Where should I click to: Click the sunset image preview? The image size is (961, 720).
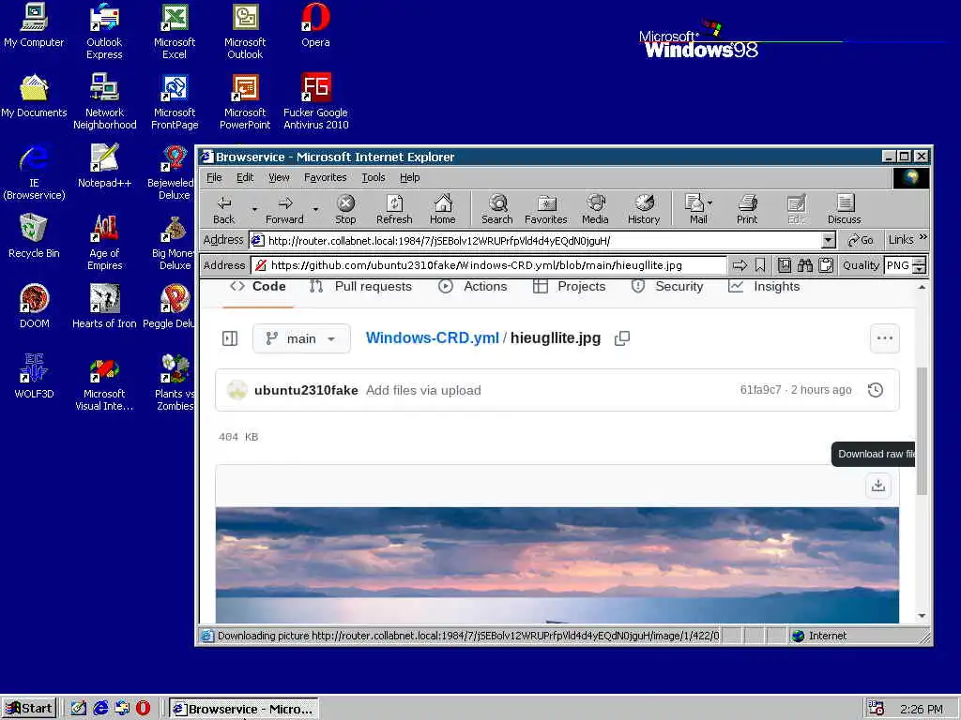(x=557, y=564)
